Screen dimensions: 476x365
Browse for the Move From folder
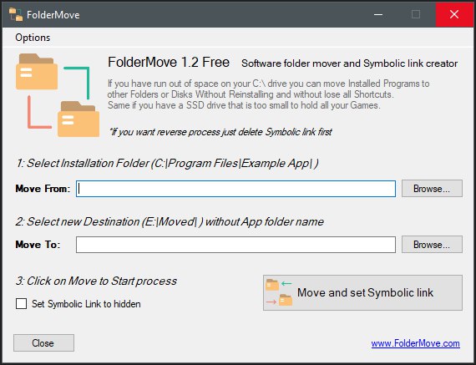point(432,189)
